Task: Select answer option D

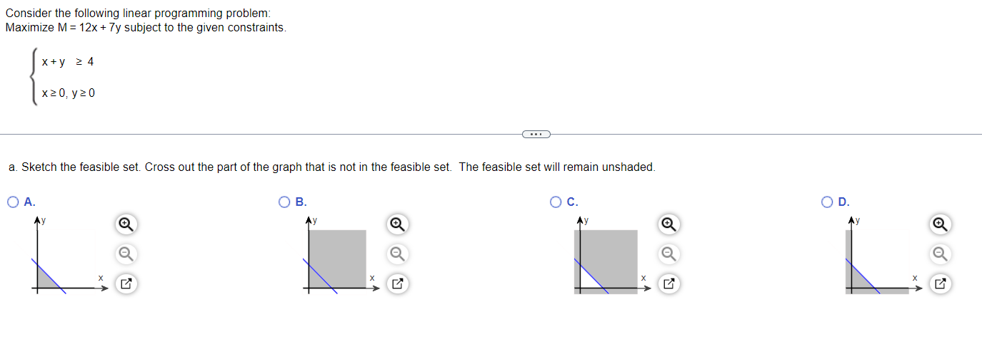Action: pos(828,202)
